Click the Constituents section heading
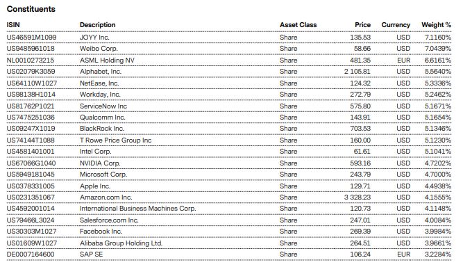Image resolution: width=463 pixels, height=267 pixels. (31, 9)
